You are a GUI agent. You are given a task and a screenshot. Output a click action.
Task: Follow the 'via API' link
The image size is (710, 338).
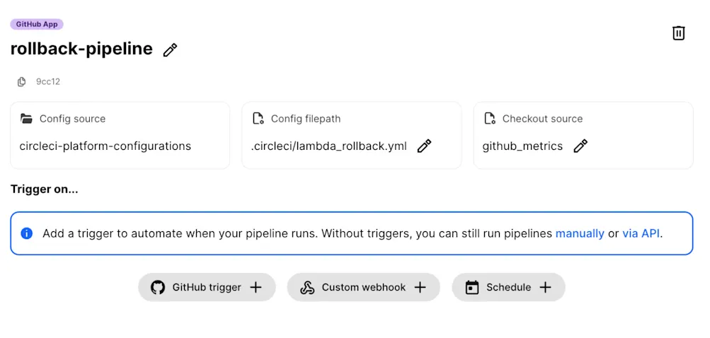[641, 233]
